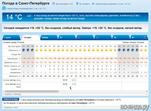Viewport: 151px width, 111px height.
Task: Click the night icon for hour 00 tomorrow
Action: [124, 50]
